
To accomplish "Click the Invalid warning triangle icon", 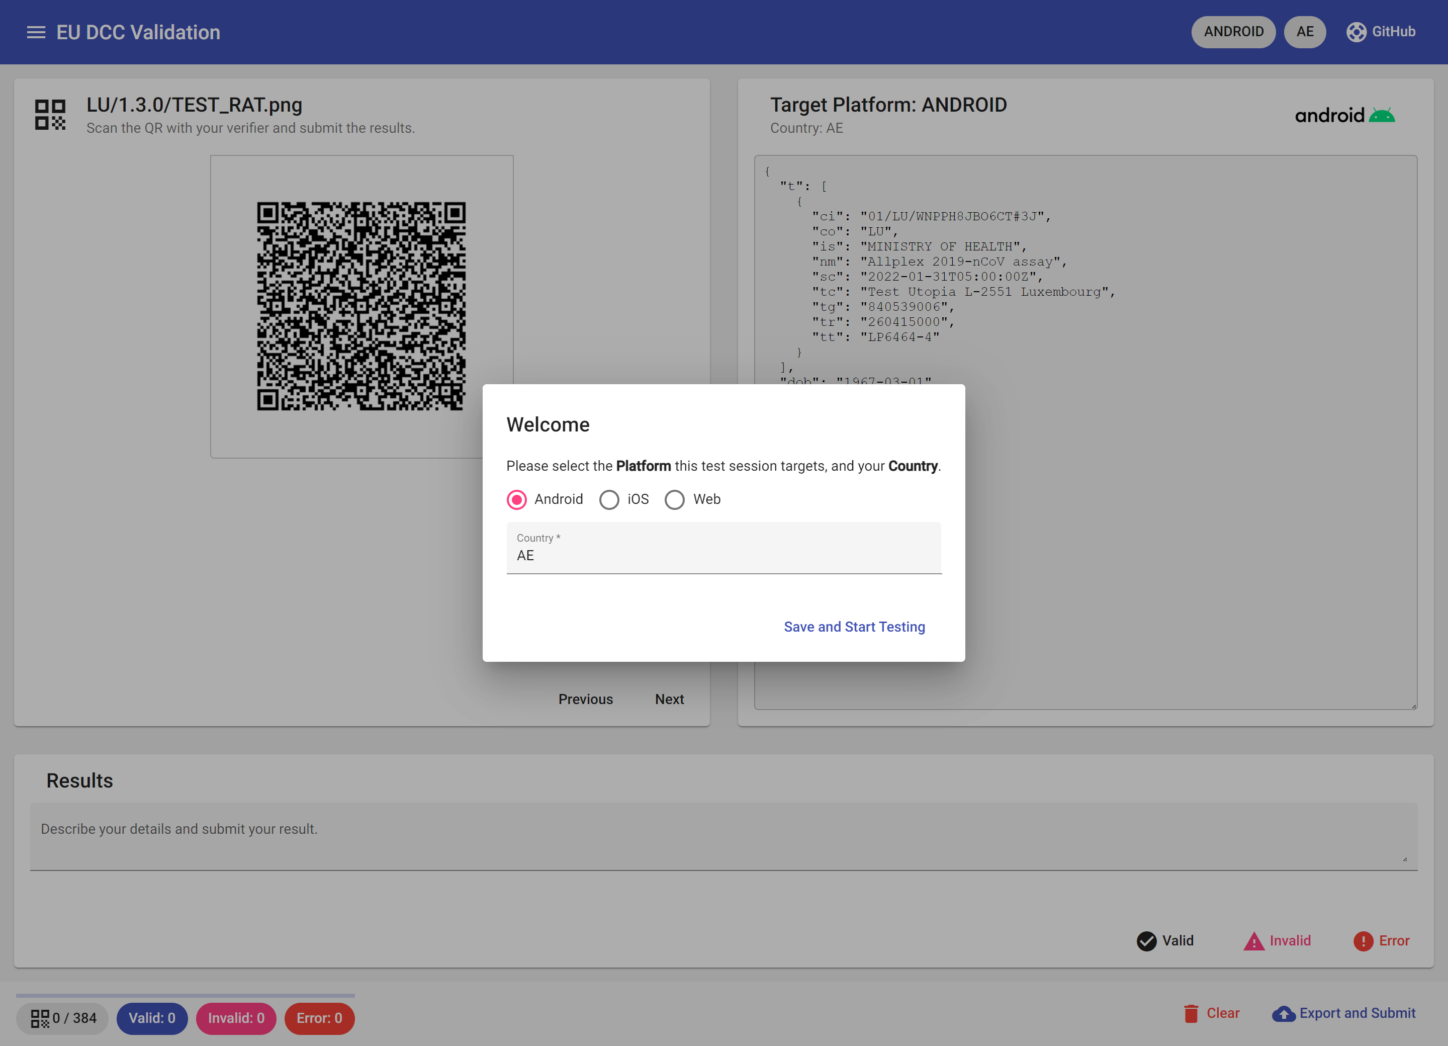I will tap(1254, 940).
